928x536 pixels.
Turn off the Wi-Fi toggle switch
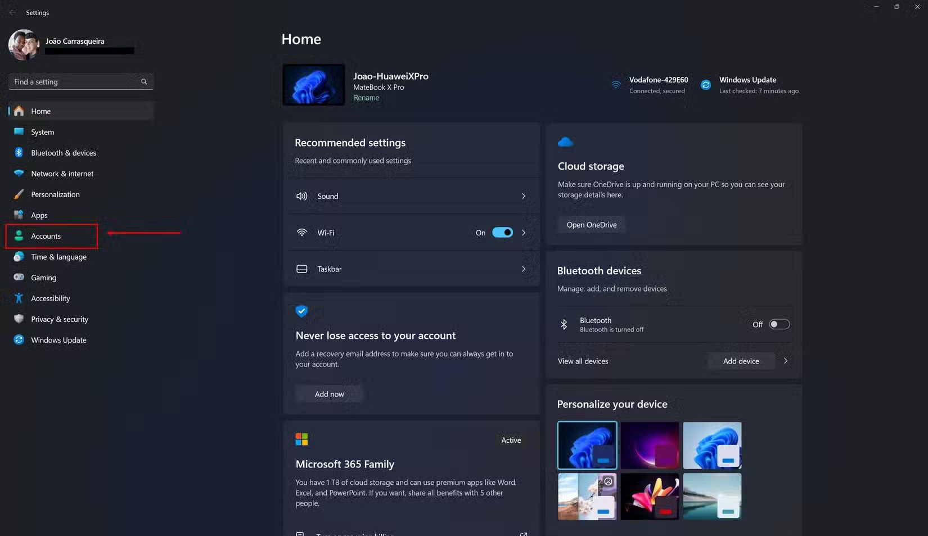[x=502, y=233]
